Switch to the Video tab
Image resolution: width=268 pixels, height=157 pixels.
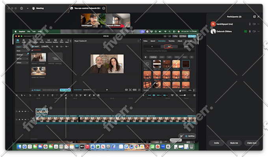coord(145,41)
